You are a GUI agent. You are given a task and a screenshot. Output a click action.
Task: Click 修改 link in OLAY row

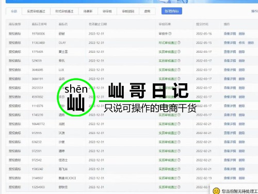click(241, 42)
